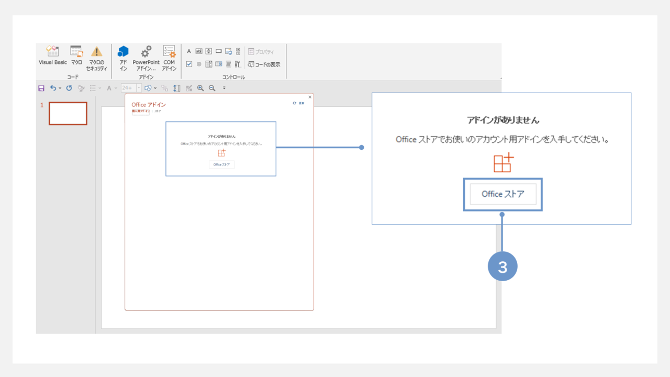Screen dimensions: 670x377
Task: Insert a Label control (A icon)
Action: point(189,51)
